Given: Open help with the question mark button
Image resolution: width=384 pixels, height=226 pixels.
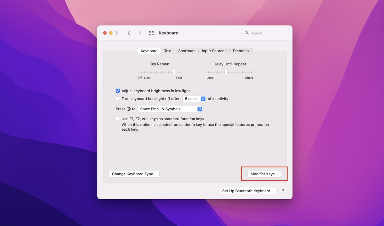Looking at the screenshot, I should pos(283,191).
